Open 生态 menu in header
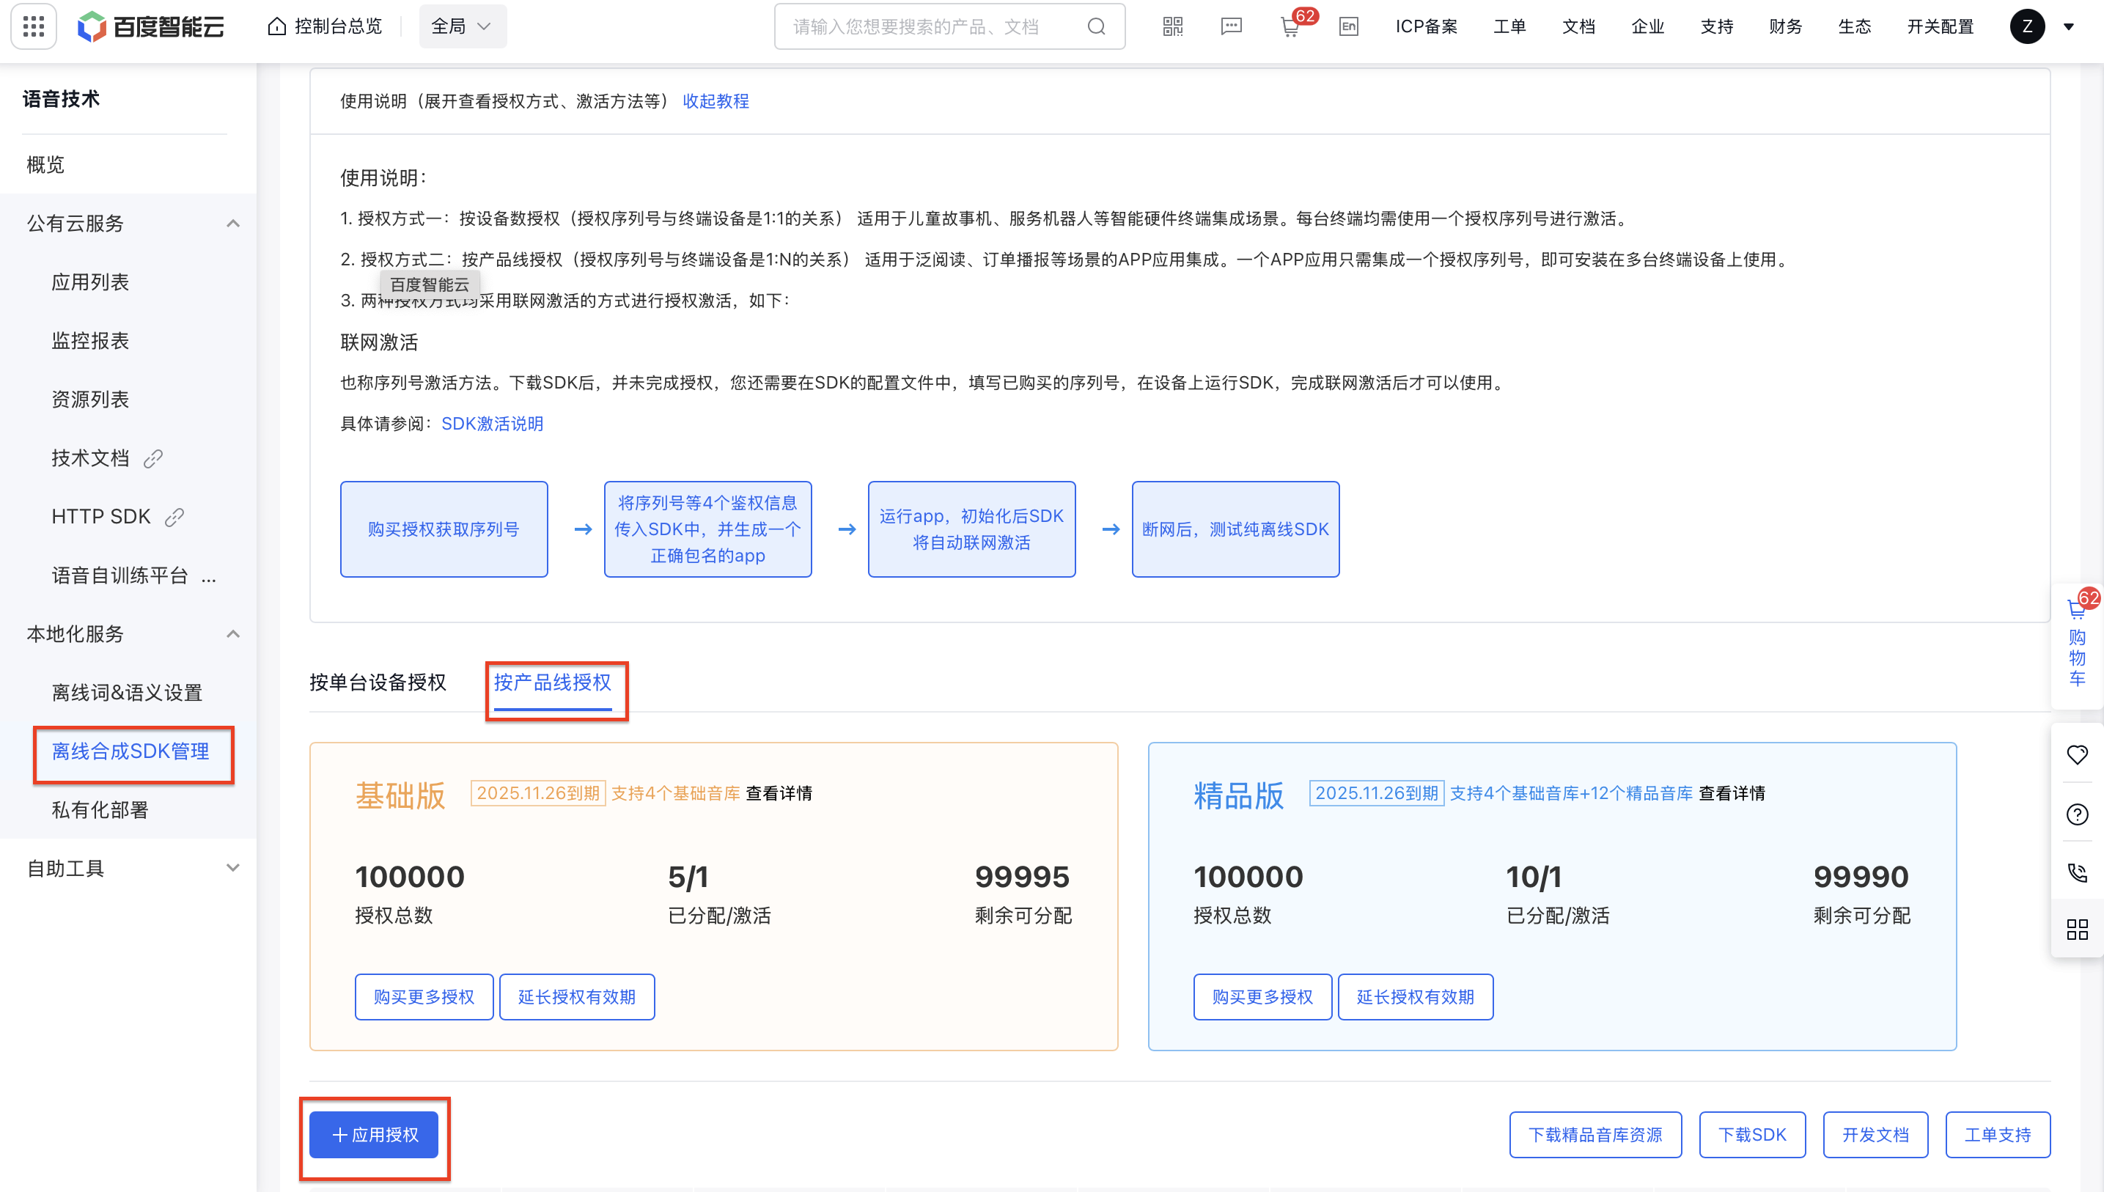This screenshot has height=1192, width=2104. tap(1854, 26)
